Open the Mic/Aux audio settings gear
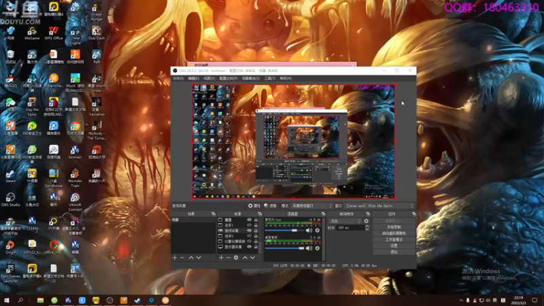544x306 pixels. click(x=317, y=231)
